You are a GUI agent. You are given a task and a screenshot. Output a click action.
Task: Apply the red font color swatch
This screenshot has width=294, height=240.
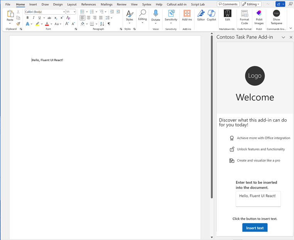47,24
